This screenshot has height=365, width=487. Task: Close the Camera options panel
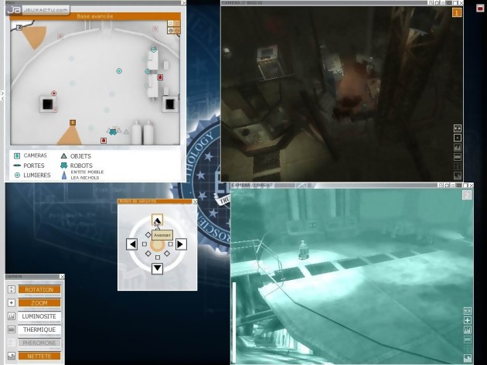tap(62, 277)
